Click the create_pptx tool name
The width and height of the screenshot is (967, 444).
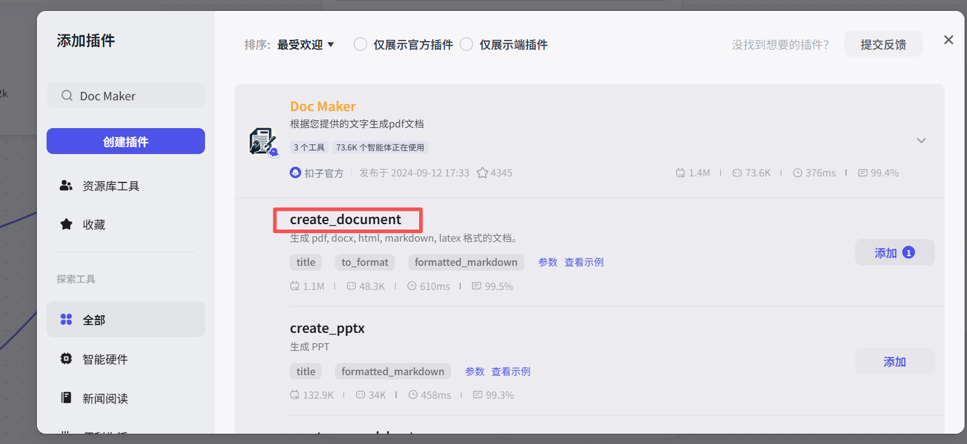(327, 328)
